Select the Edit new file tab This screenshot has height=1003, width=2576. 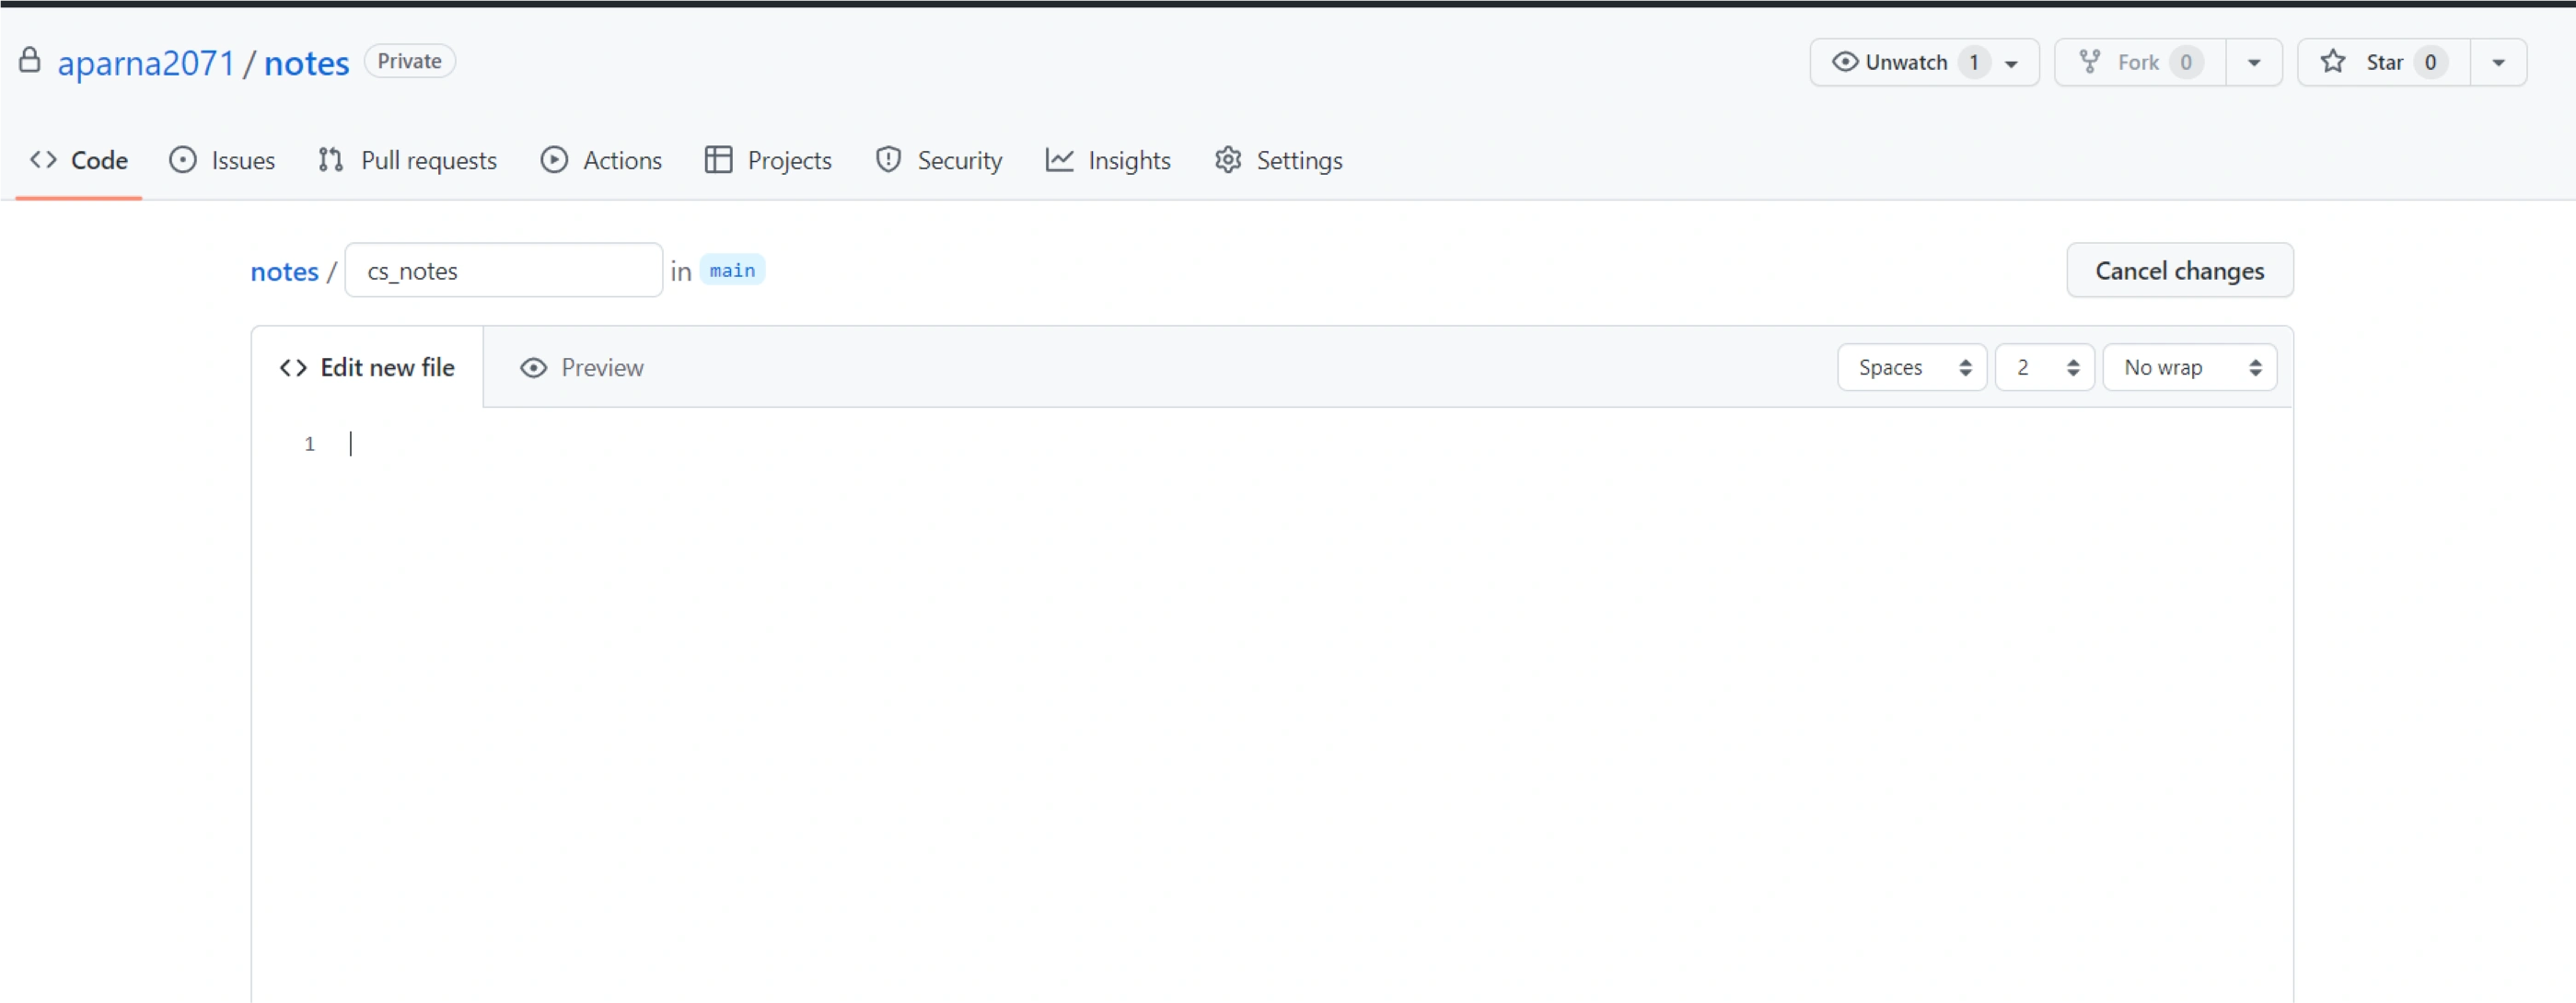tap(367, 368)
